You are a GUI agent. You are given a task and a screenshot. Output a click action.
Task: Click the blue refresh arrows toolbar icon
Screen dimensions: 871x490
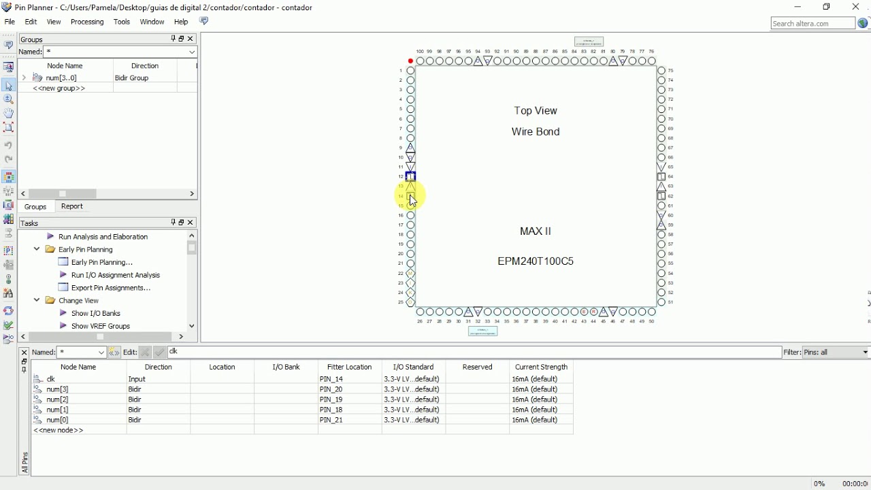coord(9,310)
